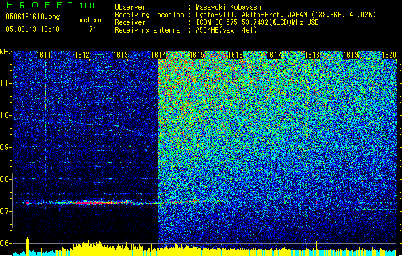Image resolution: width=403 pixels, height=256 pixels.
Task: Click the 1617 time marker
Action: click(x=274, y=55)
